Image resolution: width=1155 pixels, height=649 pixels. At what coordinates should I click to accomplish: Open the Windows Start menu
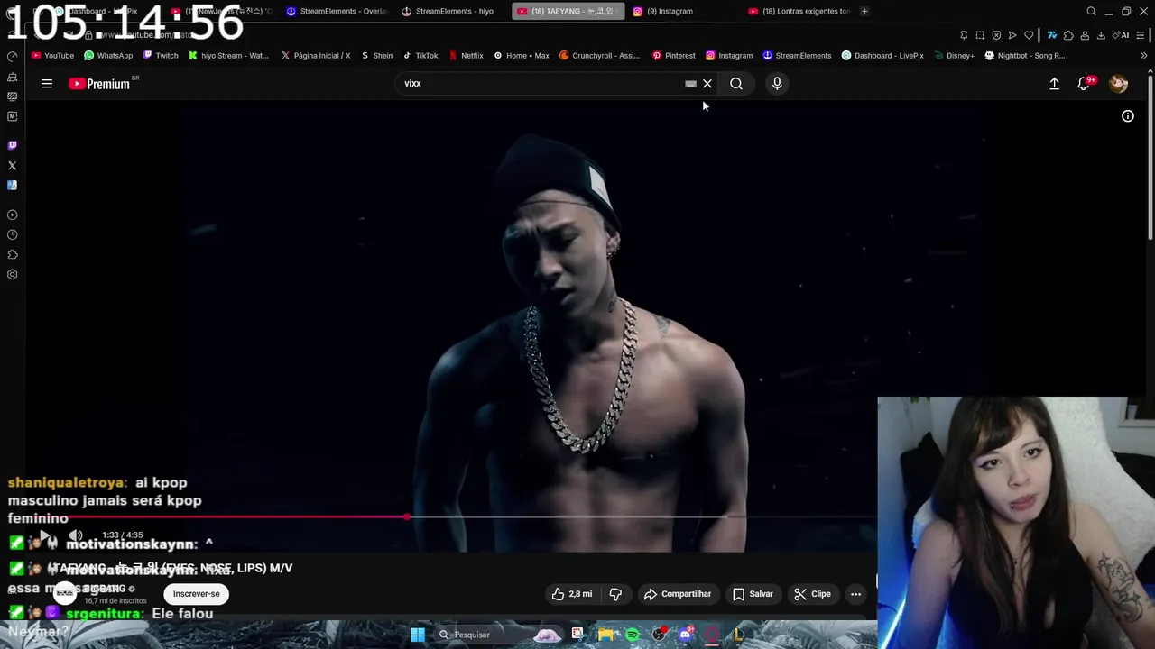click(418, 635)
